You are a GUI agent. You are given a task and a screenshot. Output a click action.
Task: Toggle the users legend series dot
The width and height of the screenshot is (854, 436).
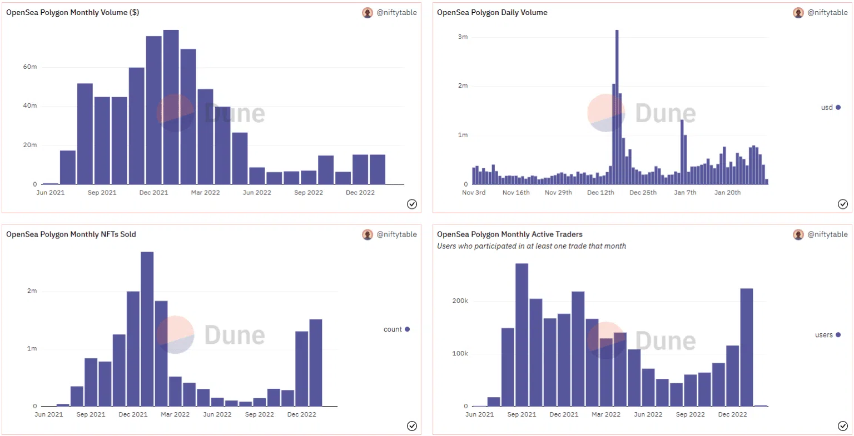838,335
